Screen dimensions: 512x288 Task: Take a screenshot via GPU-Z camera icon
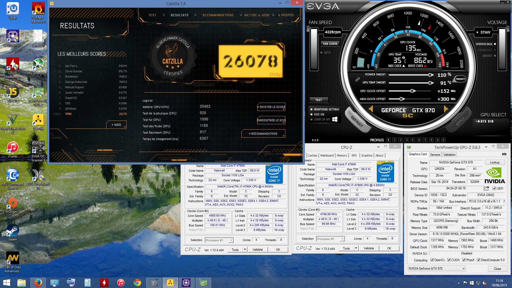504,154
